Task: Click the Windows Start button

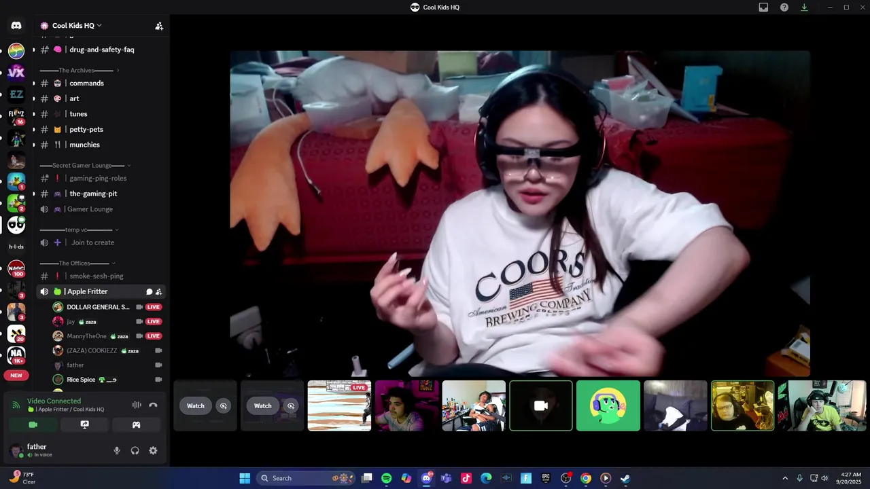Action: (x=245, y=478)
